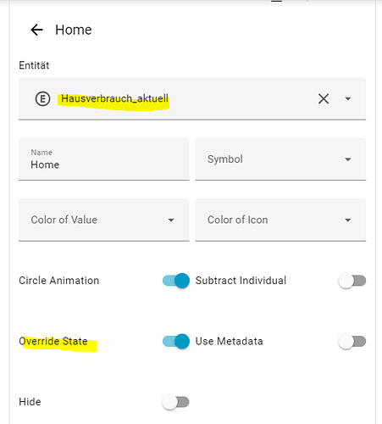Click the entity E icon

click(x=42, y=99)
